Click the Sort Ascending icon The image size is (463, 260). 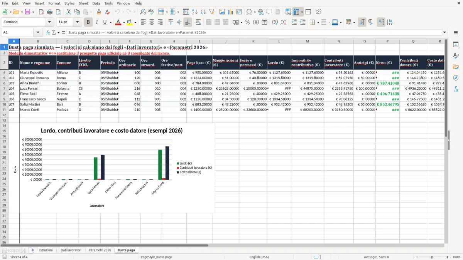194,12
